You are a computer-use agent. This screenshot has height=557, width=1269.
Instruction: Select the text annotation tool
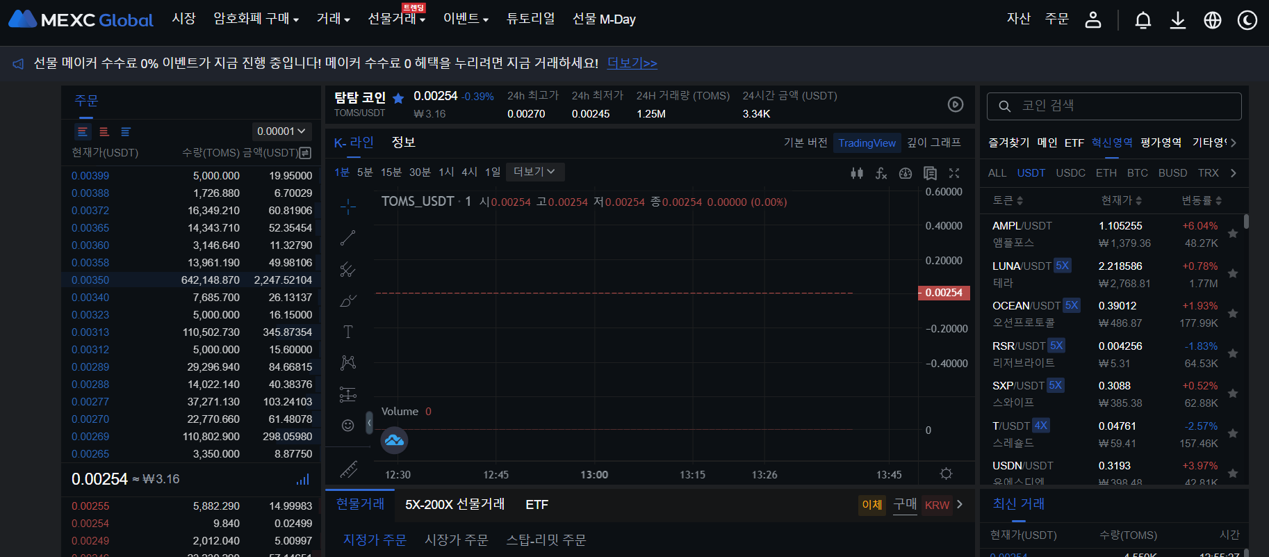[x=348, y=332]
